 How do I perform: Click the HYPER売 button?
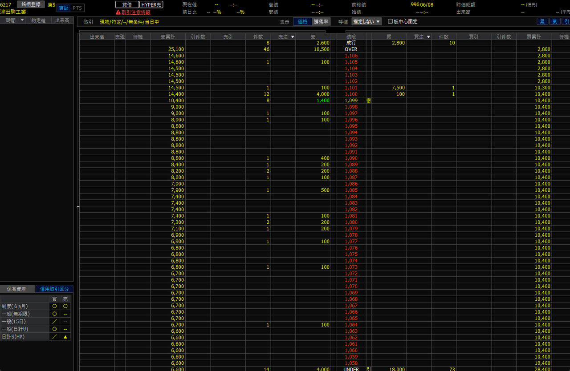152,4
